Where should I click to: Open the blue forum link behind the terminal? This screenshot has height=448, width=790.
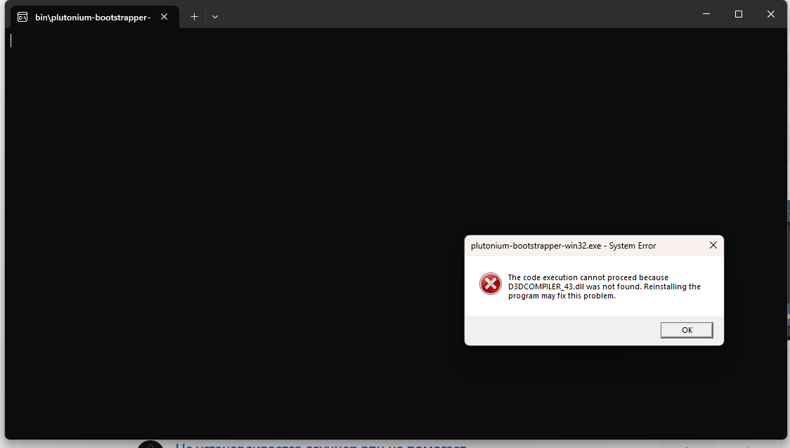(x=321, y=444)
